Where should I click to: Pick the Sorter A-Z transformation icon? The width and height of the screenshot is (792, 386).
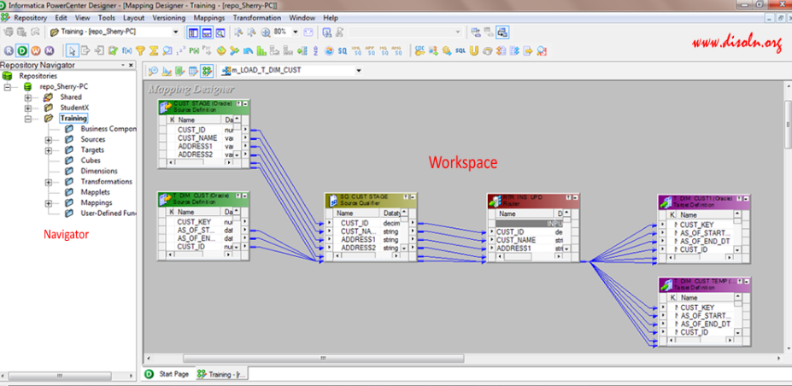315,50
